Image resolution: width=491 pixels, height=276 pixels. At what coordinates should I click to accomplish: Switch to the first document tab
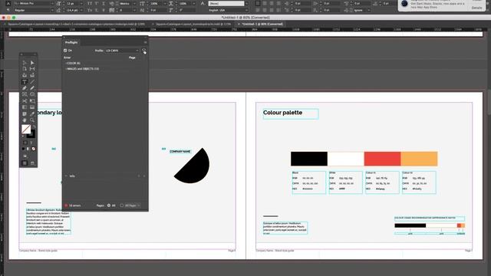point(76,24)
